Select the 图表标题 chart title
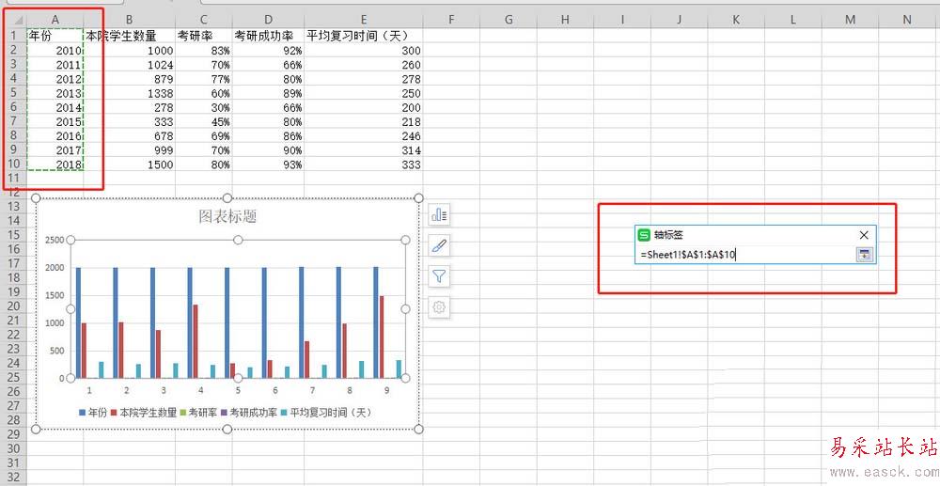 227,216
